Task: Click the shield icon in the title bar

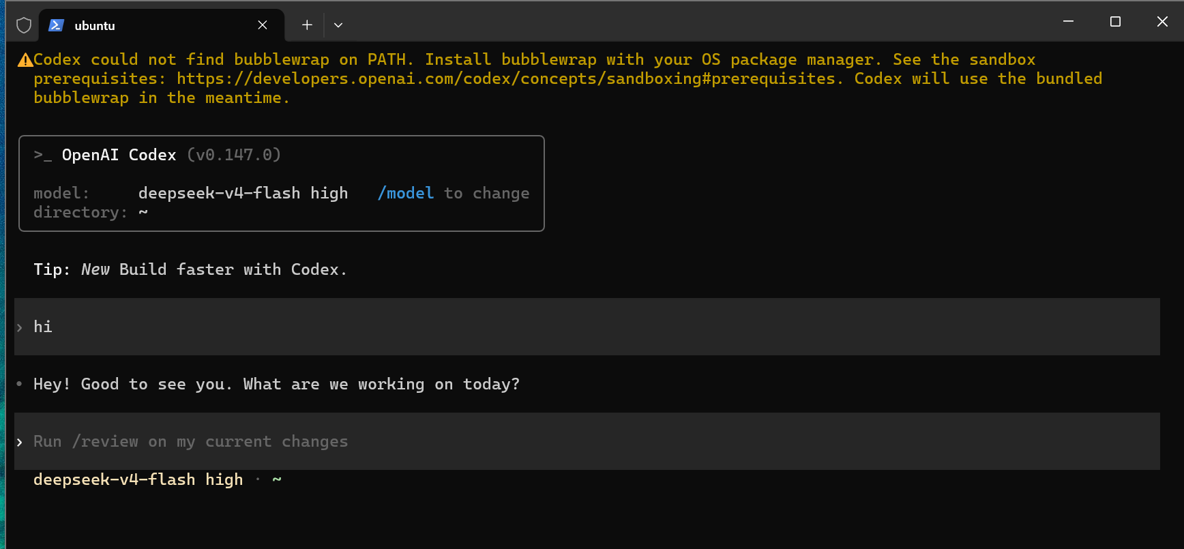Action: 24,25
